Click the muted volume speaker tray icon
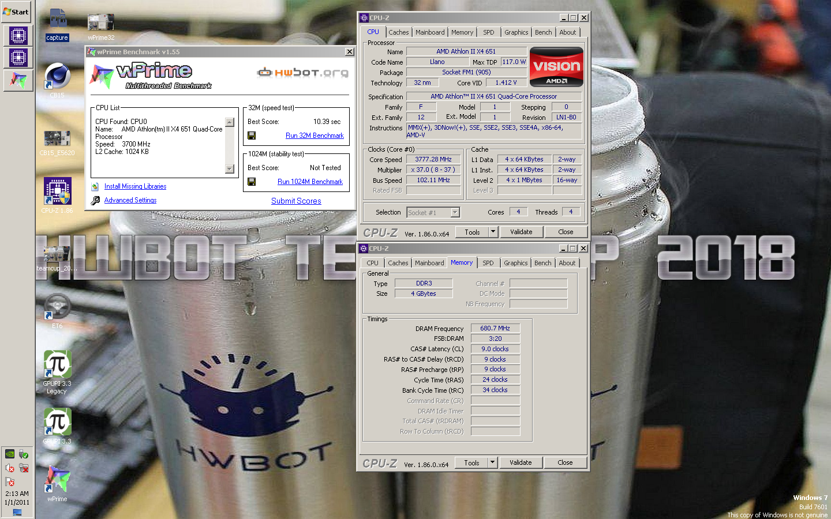Image resolution: width=831 pixels, height=519 pixels. 10,468
